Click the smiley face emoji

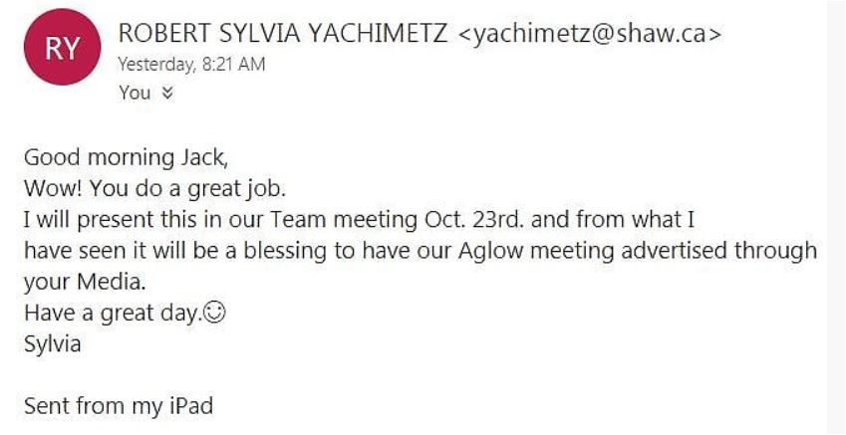tap(212, 313)
